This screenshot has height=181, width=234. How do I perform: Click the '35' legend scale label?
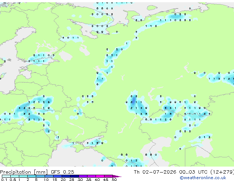click(89, 180)
